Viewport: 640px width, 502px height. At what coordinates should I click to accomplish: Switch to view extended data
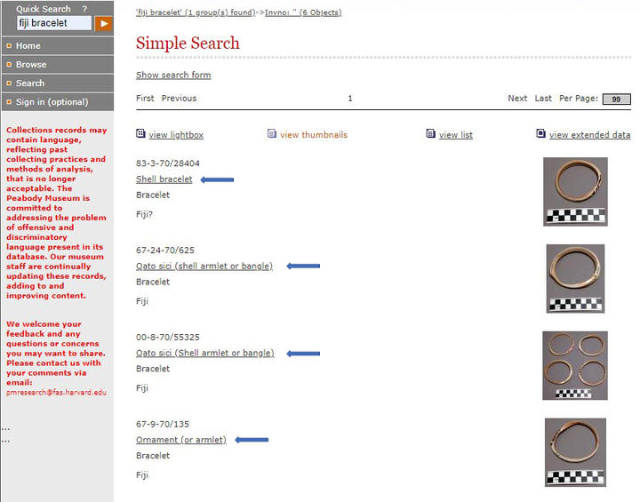click(590, 135)
